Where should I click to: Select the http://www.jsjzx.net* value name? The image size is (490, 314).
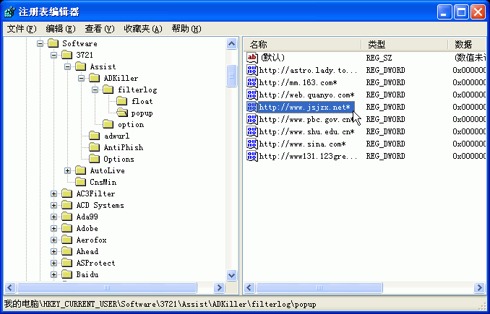point(305,107)
